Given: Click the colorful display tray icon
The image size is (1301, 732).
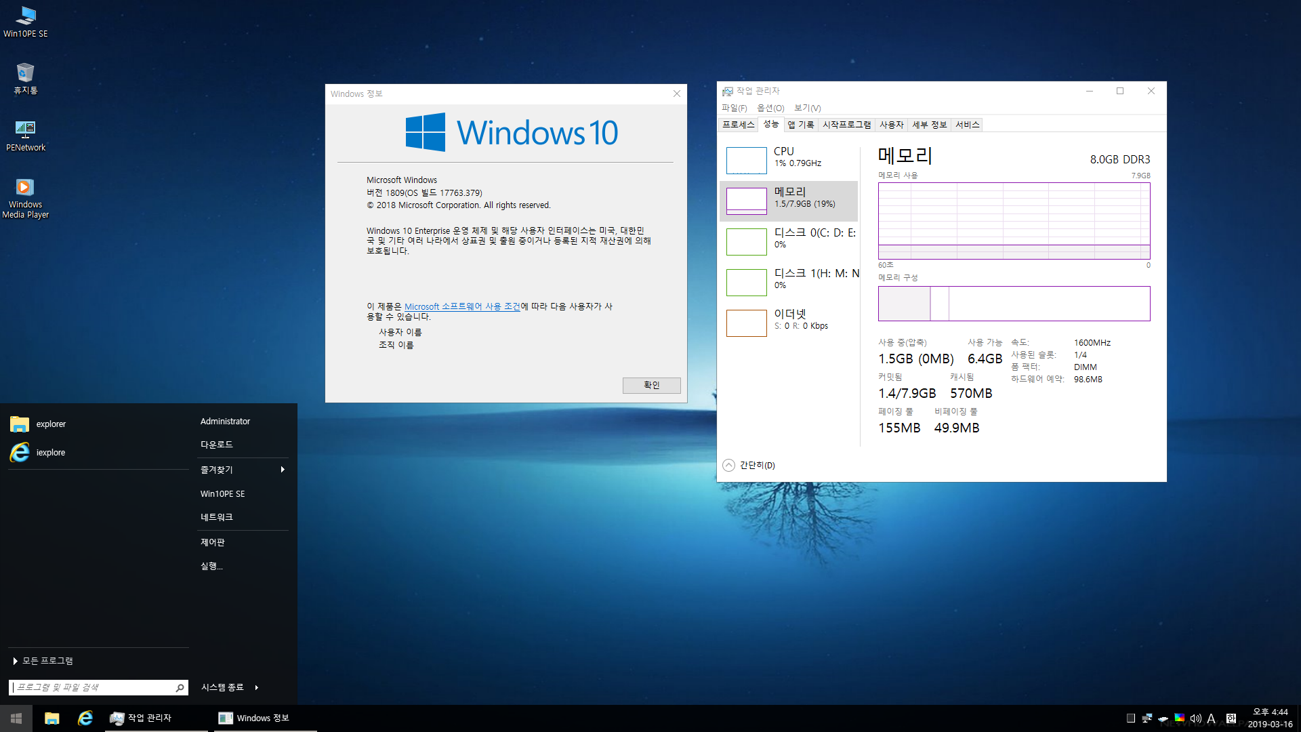Looking at the screenshot, I should tap(1180, 718).
